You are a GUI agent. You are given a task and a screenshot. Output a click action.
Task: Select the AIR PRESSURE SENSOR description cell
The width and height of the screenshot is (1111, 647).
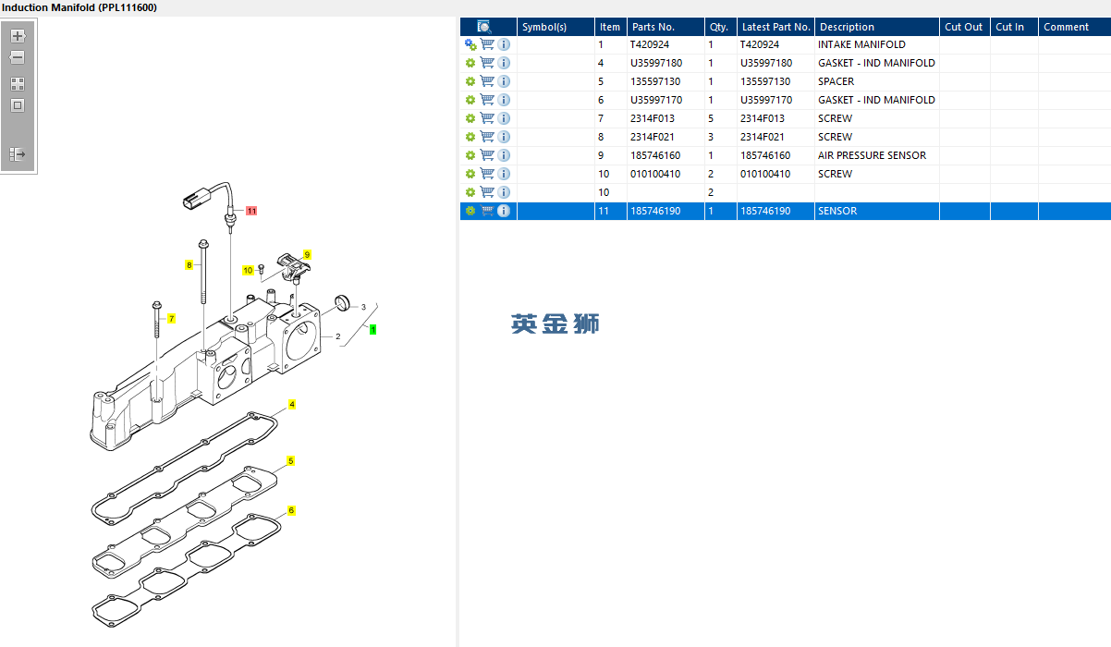pos(878,155)
